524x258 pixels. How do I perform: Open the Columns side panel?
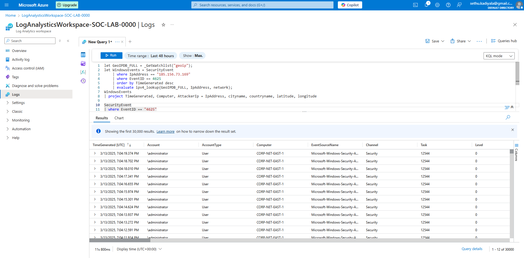[x=516, y=152]
